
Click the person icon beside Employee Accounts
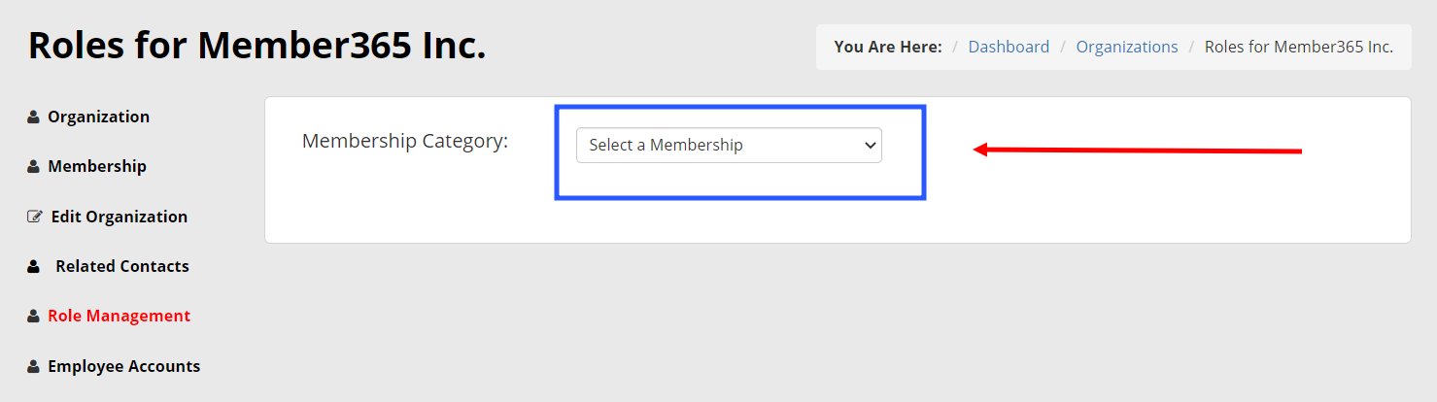click(34, 367)
